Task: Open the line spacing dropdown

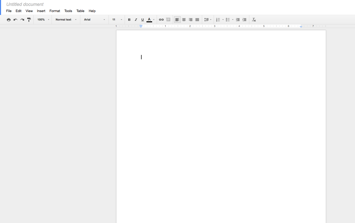Action: pyautogui.click(x=208, y=20)
